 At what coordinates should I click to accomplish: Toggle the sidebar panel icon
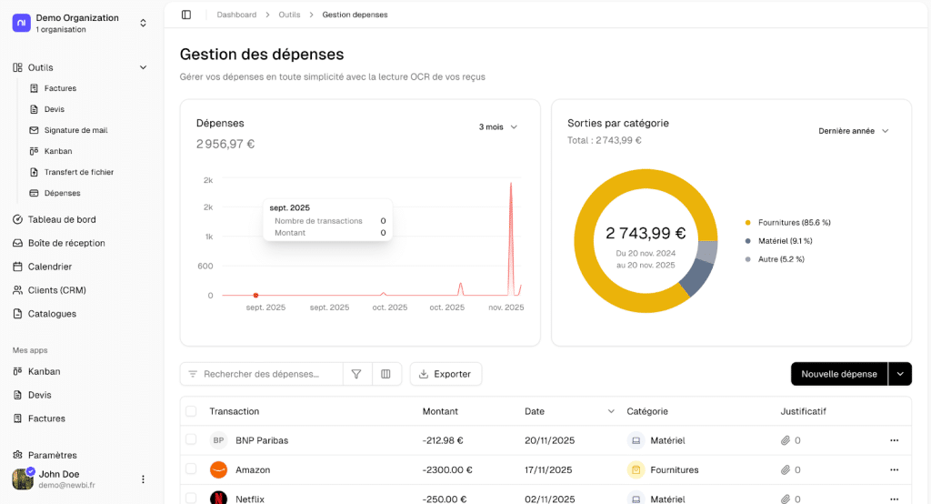click(x=186, y=15)
